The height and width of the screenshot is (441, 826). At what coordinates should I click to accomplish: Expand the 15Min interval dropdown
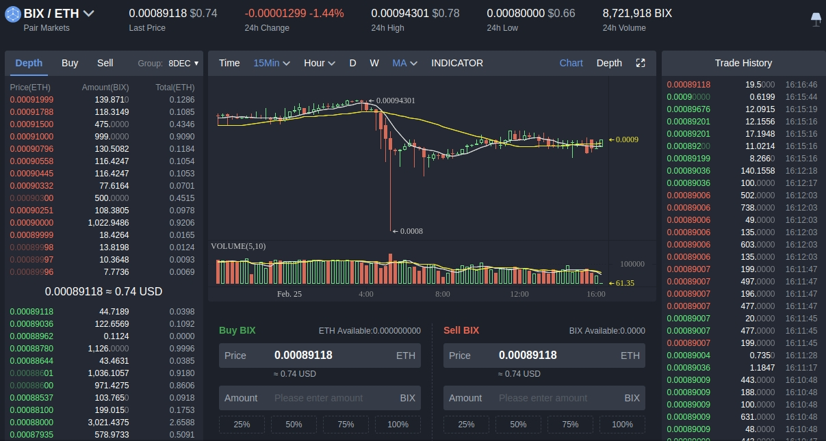pos(272,63)
